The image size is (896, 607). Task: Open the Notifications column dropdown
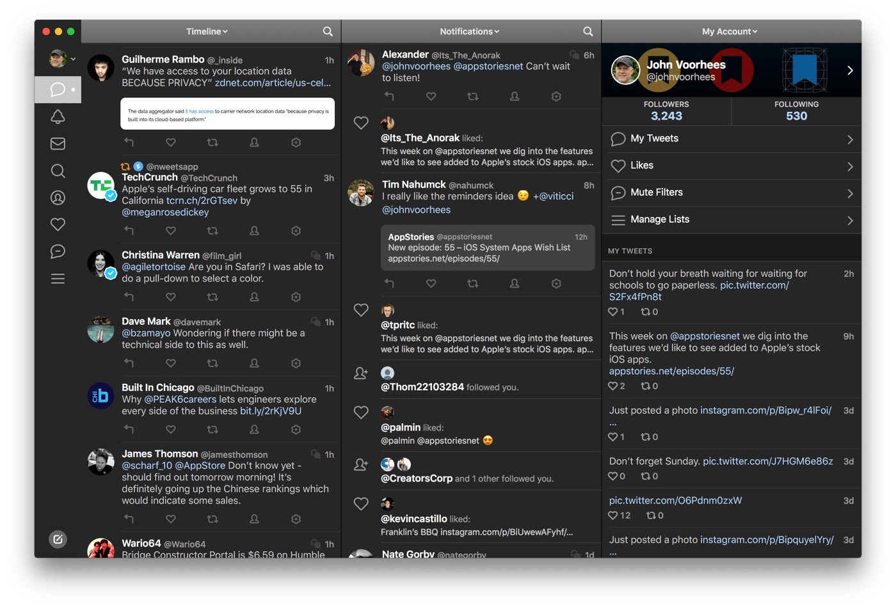pyautogui.click(x=469, y=31)
